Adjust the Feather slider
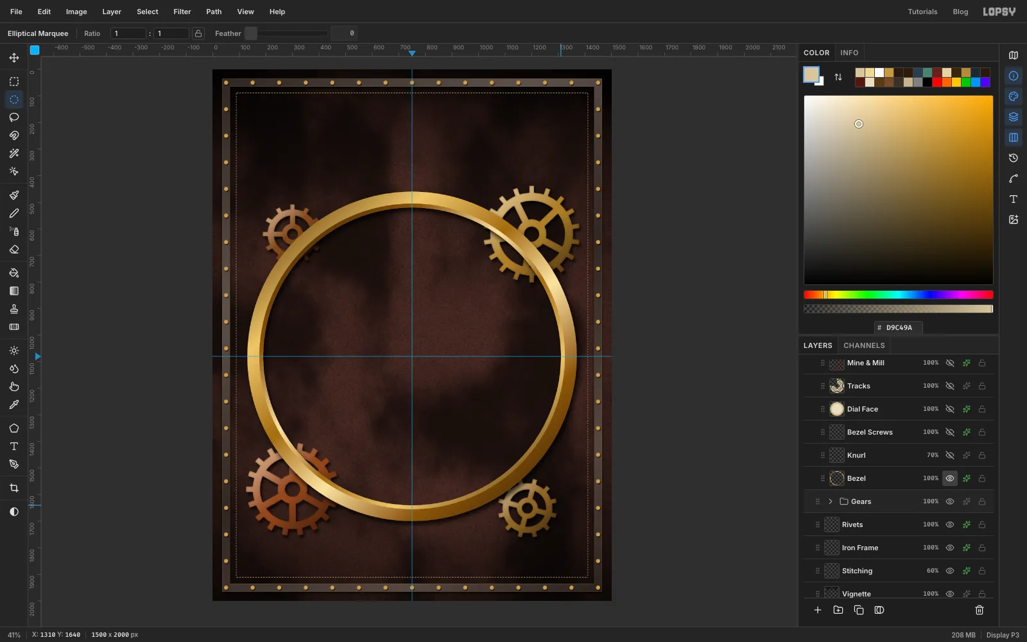Screen dimensions: 1027x642 click(x=286, y=33)
